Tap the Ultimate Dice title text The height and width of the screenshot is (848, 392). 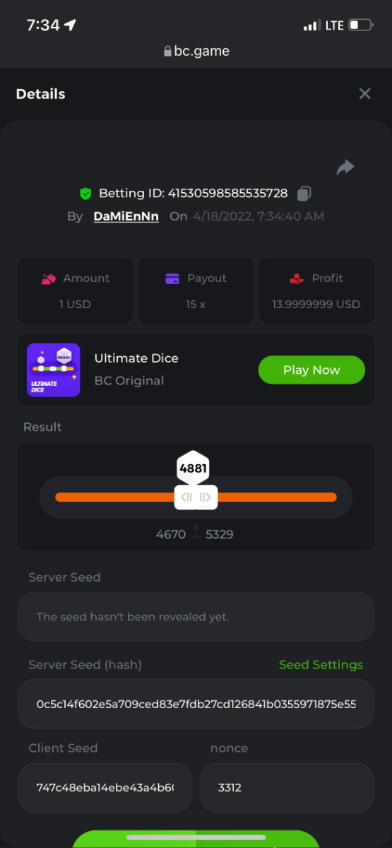pyautogui.click(x=136, y=358)
